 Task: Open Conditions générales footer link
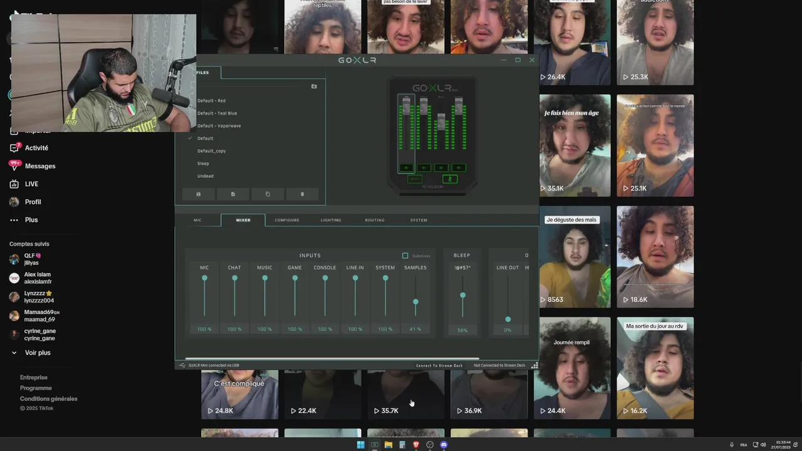pos(49,399)
